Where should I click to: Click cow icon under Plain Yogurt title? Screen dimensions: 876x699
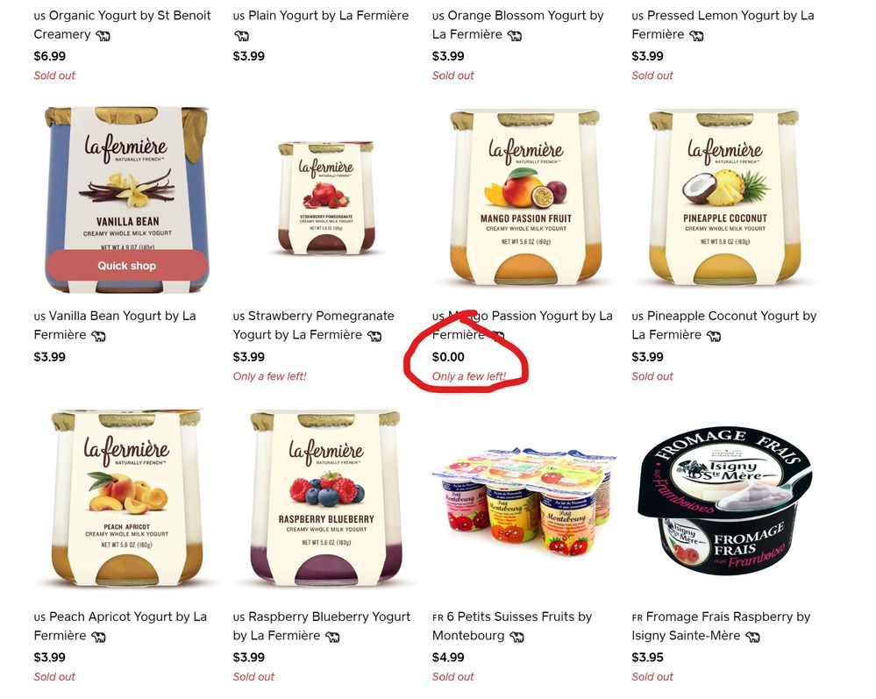[x=241, y=36]
